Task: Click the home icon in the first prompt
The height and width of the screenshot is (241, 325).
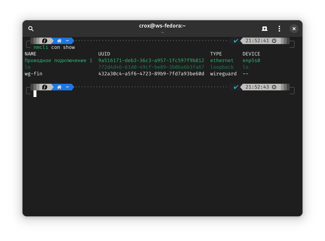Action: click(59, 41)
